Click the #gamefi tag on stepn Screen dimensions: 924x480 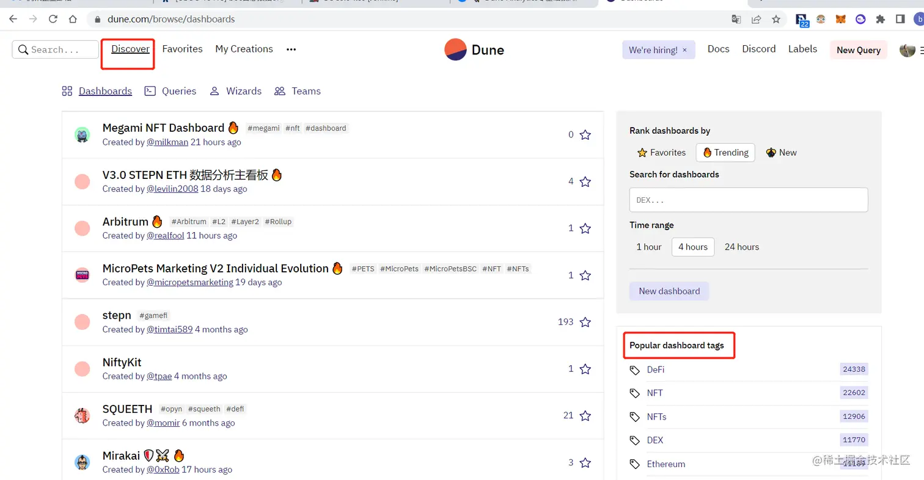pos(153,316)
